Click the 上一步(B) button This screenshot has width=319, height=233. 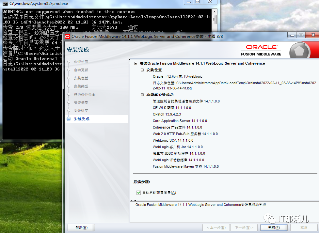click(x=216, y=227)
